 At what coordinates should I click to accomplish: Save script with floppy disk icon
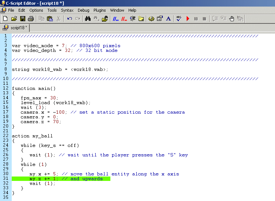coord(22,18)
